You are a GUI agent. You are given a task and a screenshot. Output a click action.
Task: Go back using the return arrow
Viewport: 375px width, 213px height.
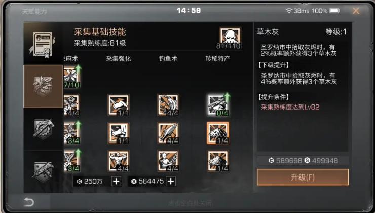[29, 202]
